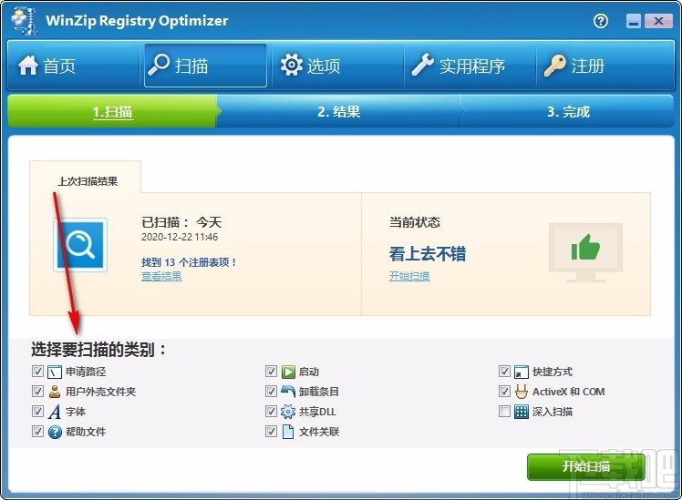Click the 启动 green play icon
682x500 pixels.
pos(288,372)
